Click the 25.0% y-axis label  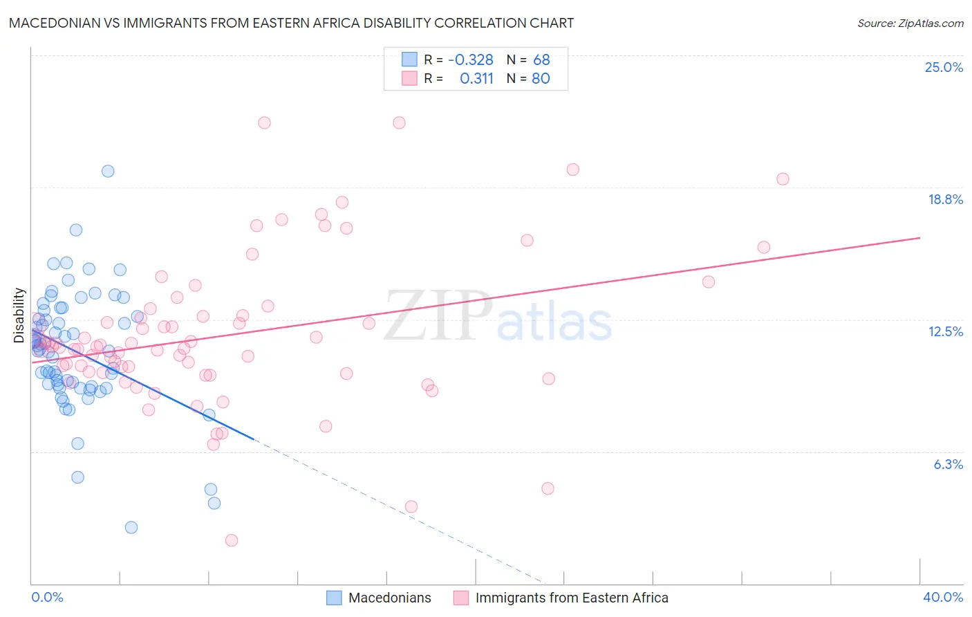click(x=944, y=67)
